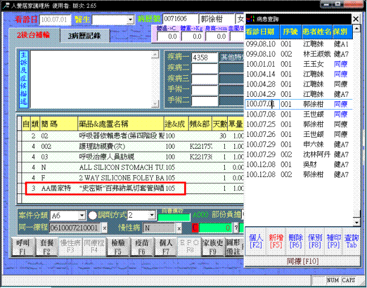Image resolution: width=367 pixels, height=288 pixels.
Task: Clear 慢性病 field with its x button
Action: tap(178, 227)
